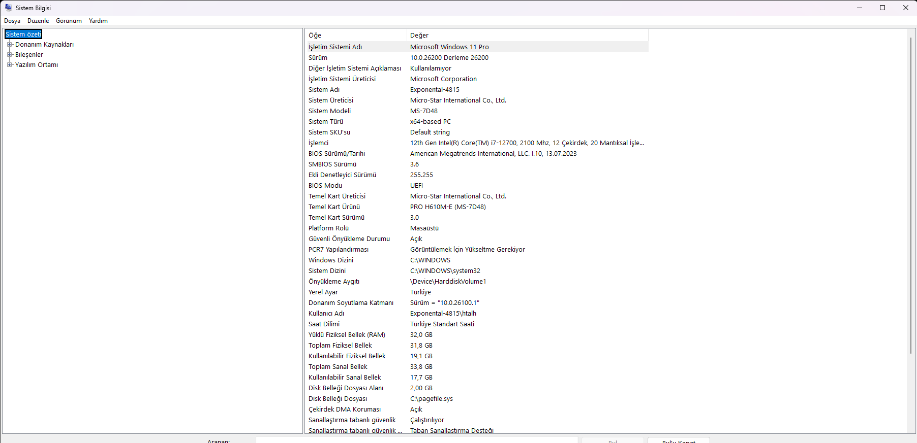
Task: Select Çekirdek DMA Koruması row label
Action: pyautogui.click(x=345, y=409)
